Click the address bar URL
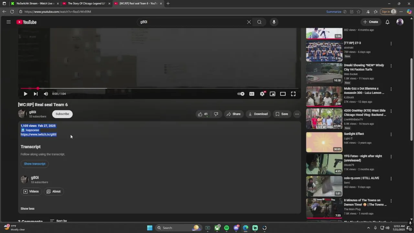 58,12
